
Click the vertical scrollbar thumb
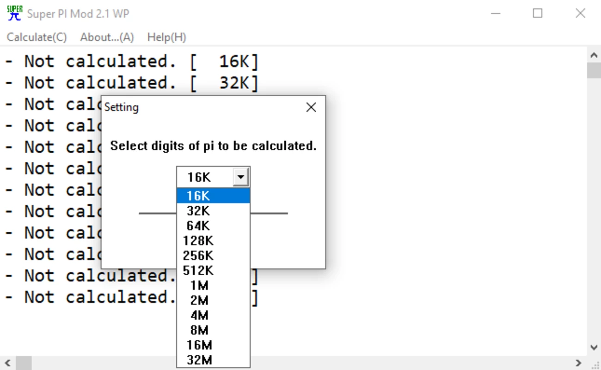(594, 71)
